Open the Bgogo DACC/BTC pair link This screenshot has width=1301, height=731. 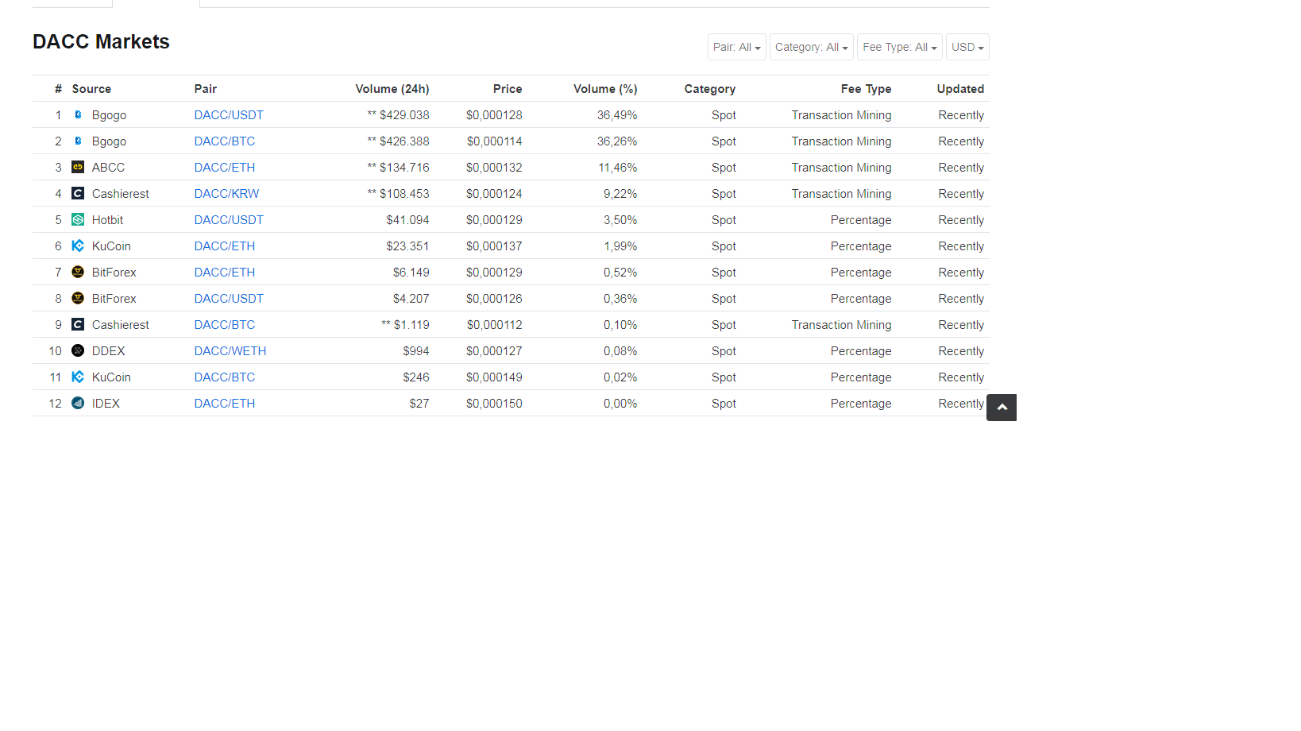(x=225, y=141)
